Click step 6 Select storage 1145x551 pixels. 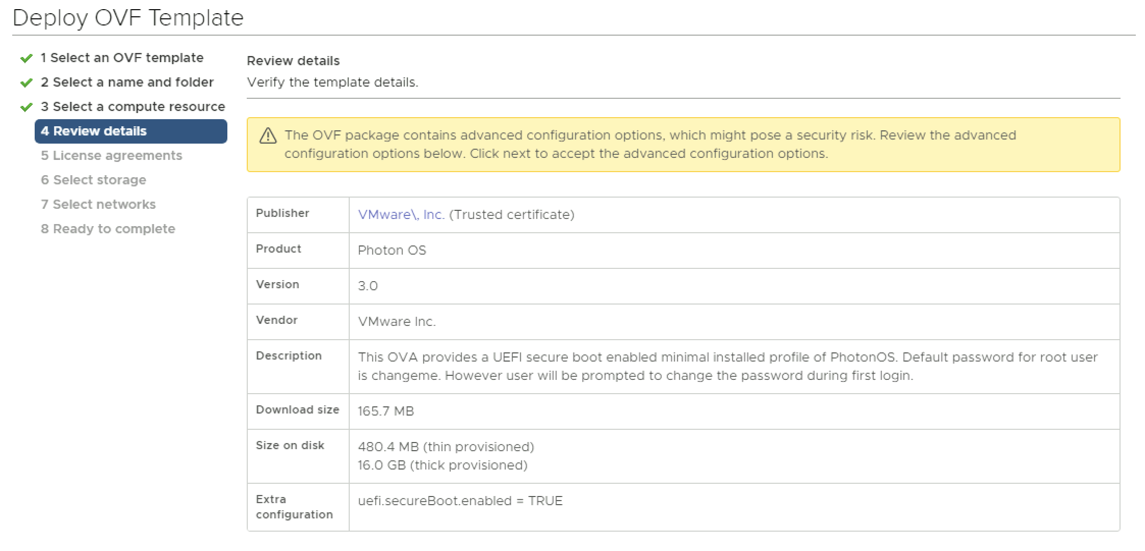pos(93,180)
